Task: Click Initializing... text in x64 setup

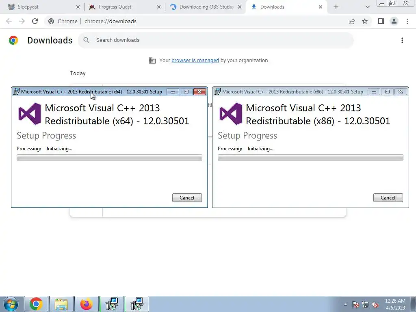Action: pyautogui.click(x=59, y=149)
